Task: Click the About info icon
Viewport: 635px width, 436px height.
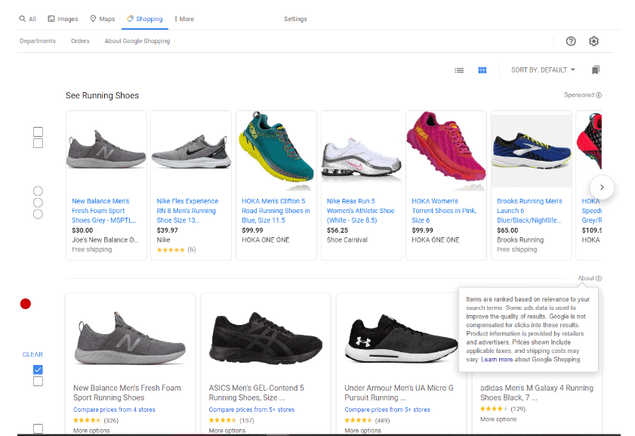Action: 599,278
